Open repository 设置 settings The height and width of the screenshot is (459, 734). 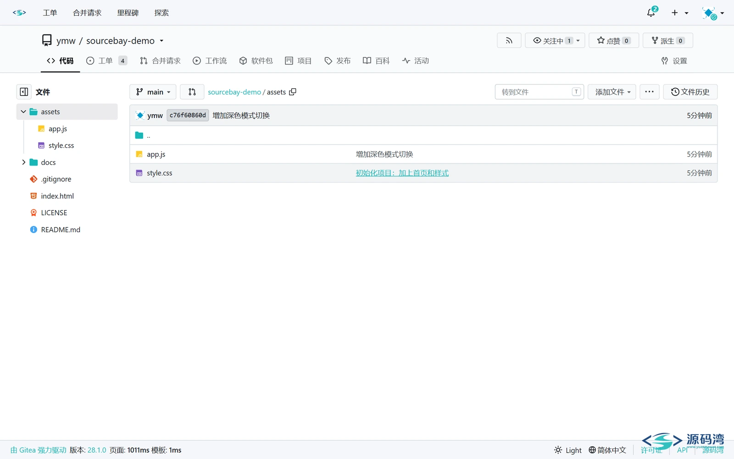pyautogui.click(x=674, y=61)
